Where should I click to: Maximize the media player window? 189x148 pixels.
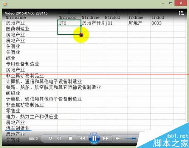tap(171, 3)
